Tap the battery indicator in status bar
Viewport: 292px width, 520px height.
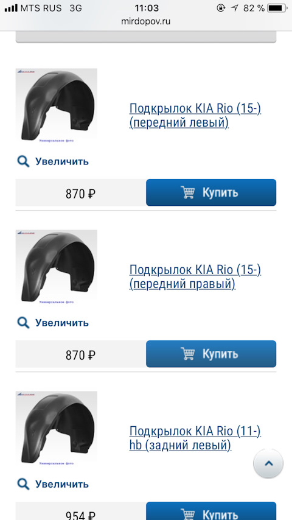pyautogui.click(x=278, y=8)
